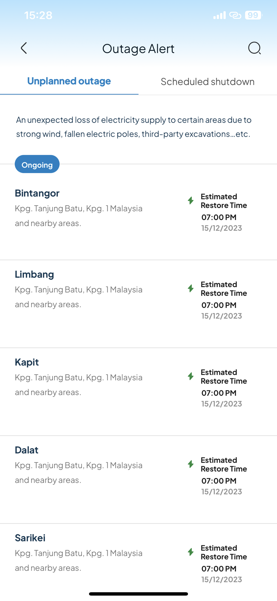
Task: Select the Unplanned outage tab
Action: 69,81
